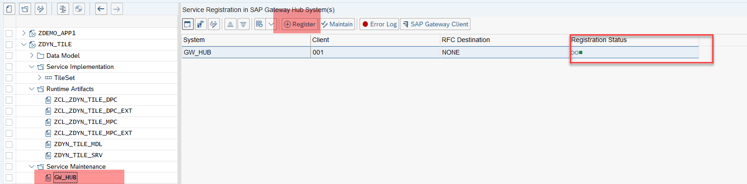
Task: Sort descending in the registration table
Action: pyautogui.click(x=244, y=24)
